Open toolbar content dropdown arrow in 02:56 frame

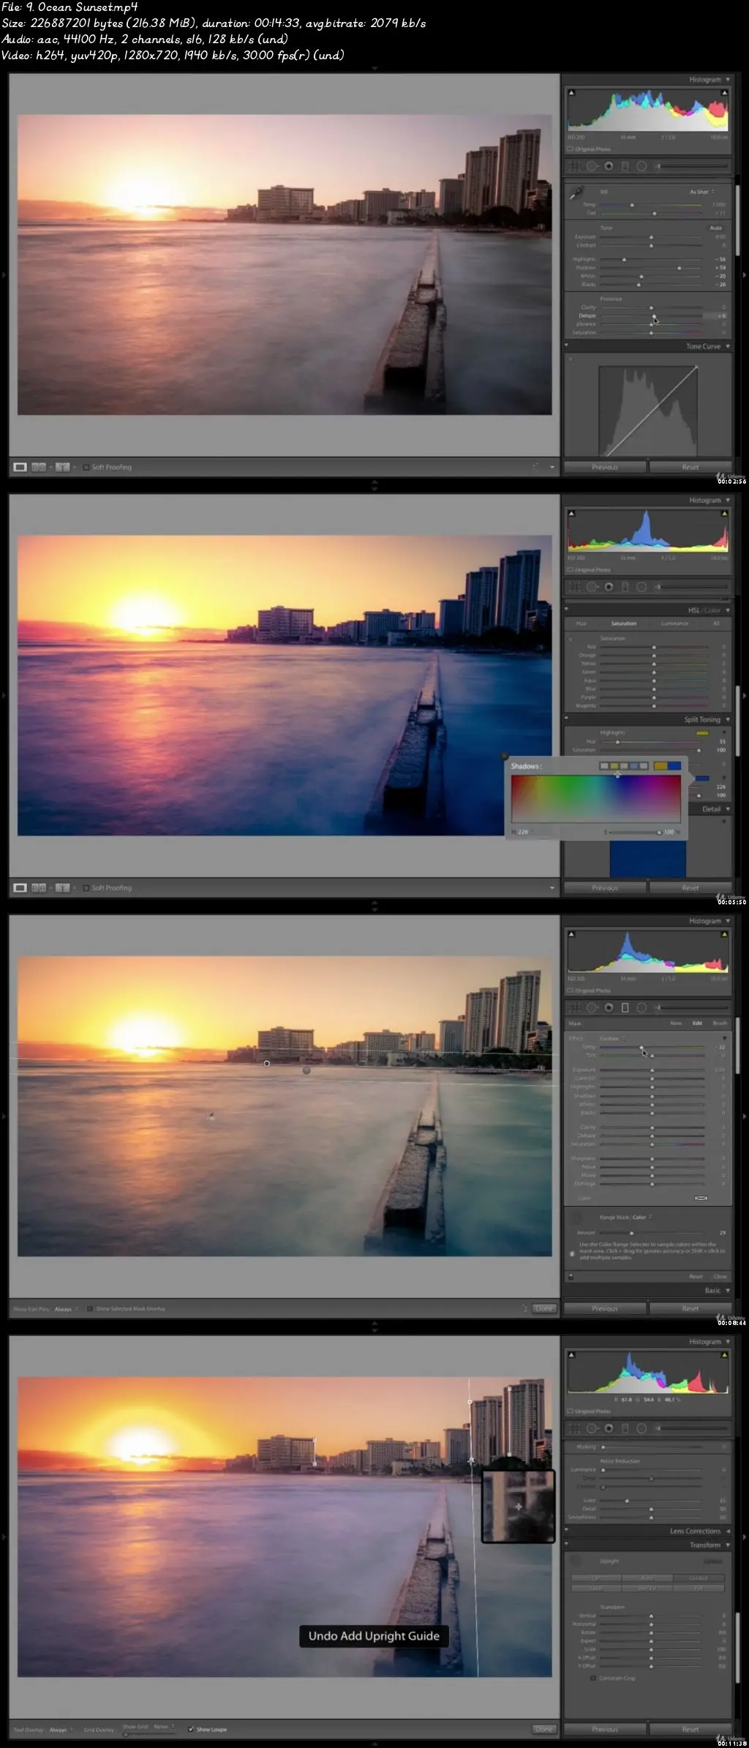[552, 467]
